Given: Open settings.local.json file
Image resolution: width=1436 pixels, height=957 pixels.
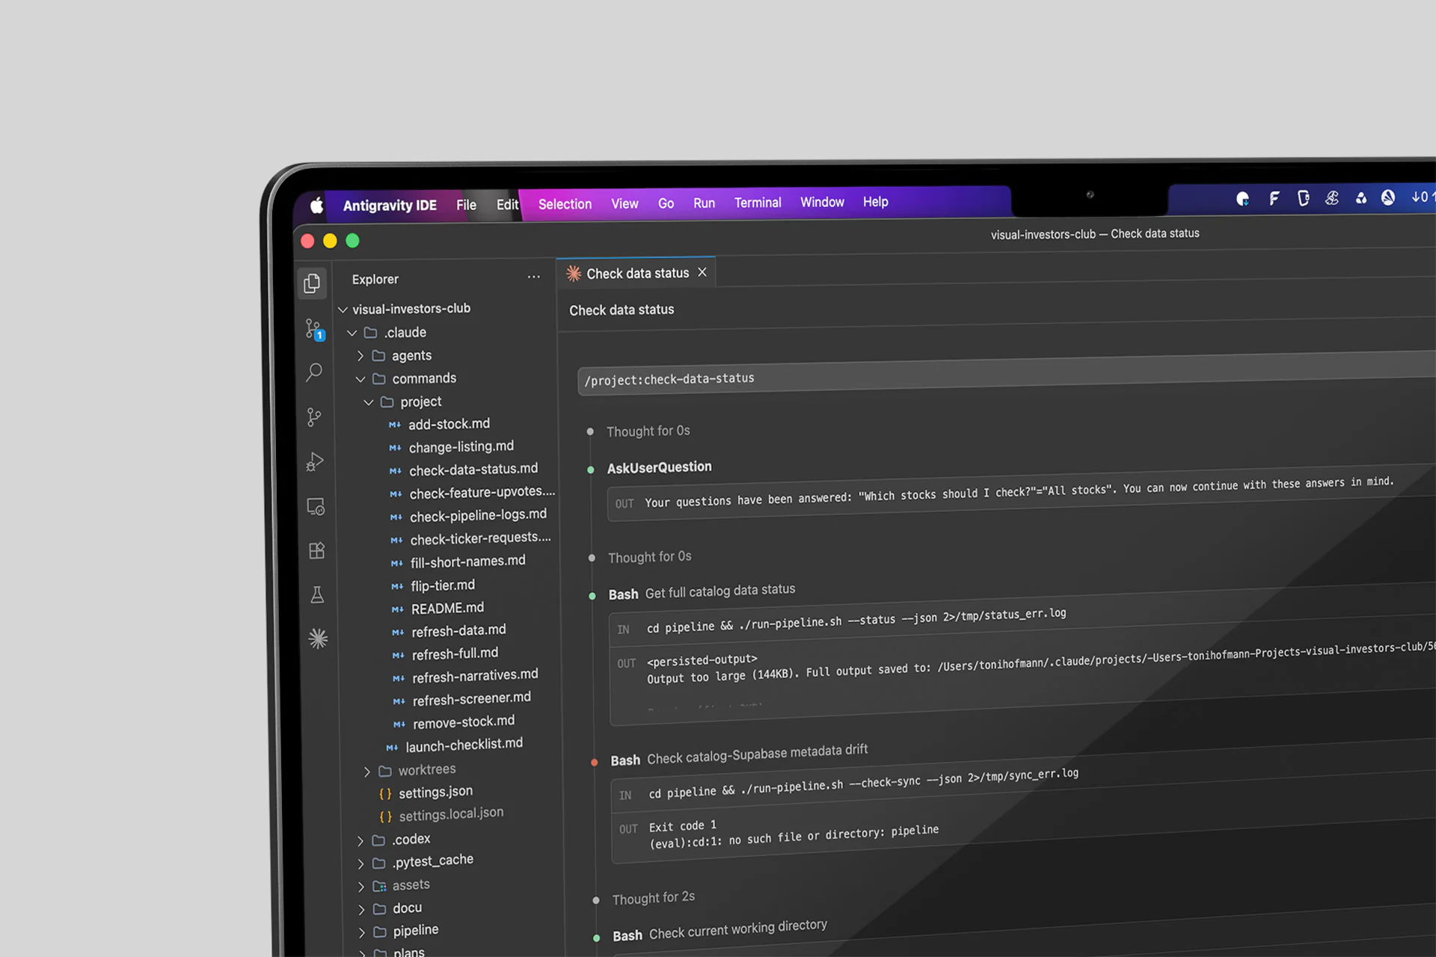Looking at the screenshot, I should tap(451, 813).
